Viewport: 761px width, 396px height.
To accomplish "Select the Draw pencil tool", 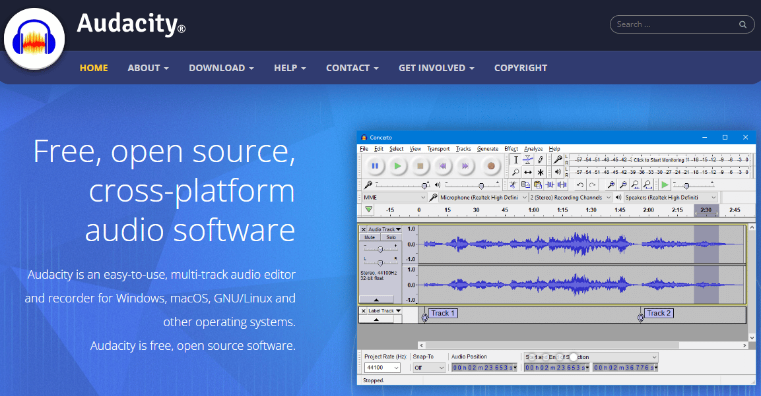I will pyautogui.click(x=540, y=160).
